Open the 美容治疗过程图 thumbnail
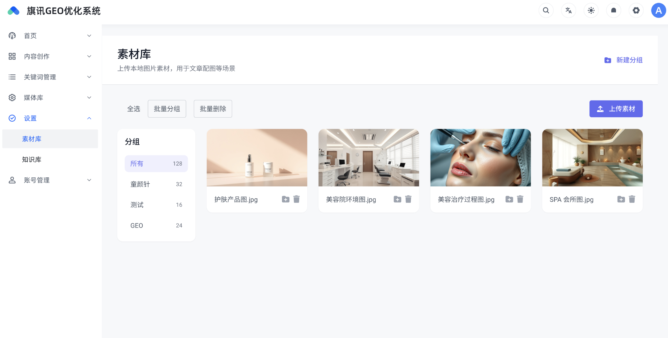The image size is (668, 338). [480, 158]
